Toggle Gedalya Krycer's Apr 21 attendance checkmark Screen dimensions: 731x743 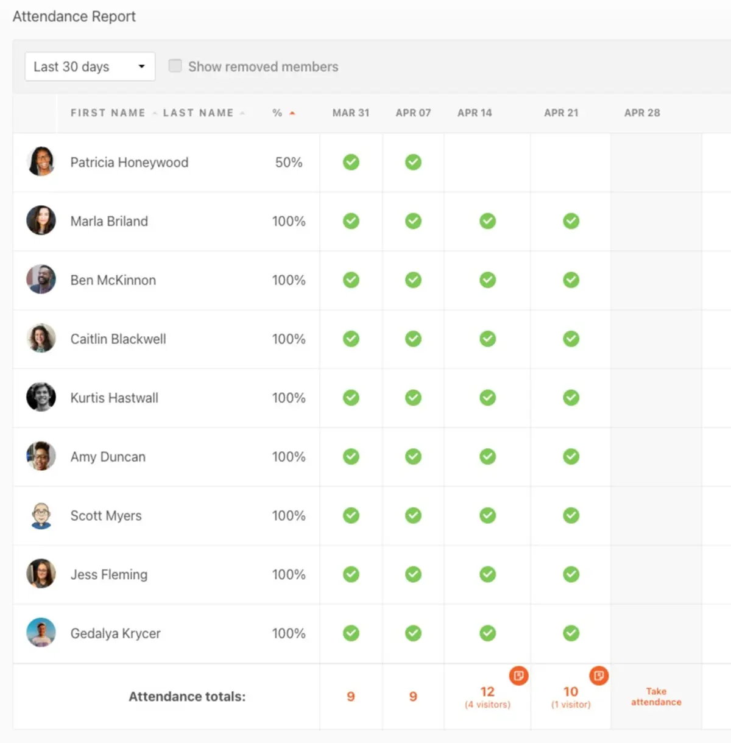571,633
